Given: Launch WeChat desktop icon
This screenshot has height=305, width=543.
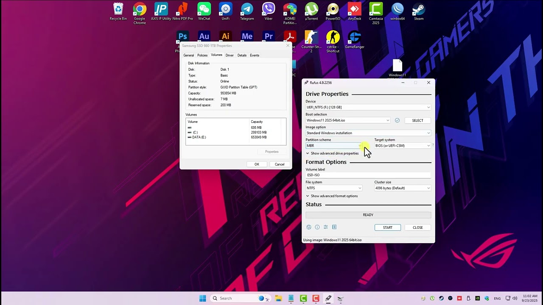Looking at the screenshot, I should tap(204, 12).
